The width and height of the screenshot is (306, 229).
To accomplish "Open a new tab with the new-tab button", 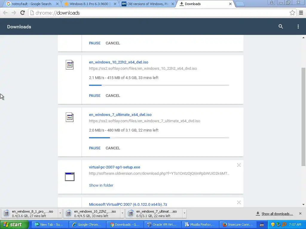I will tap(240, 4).
